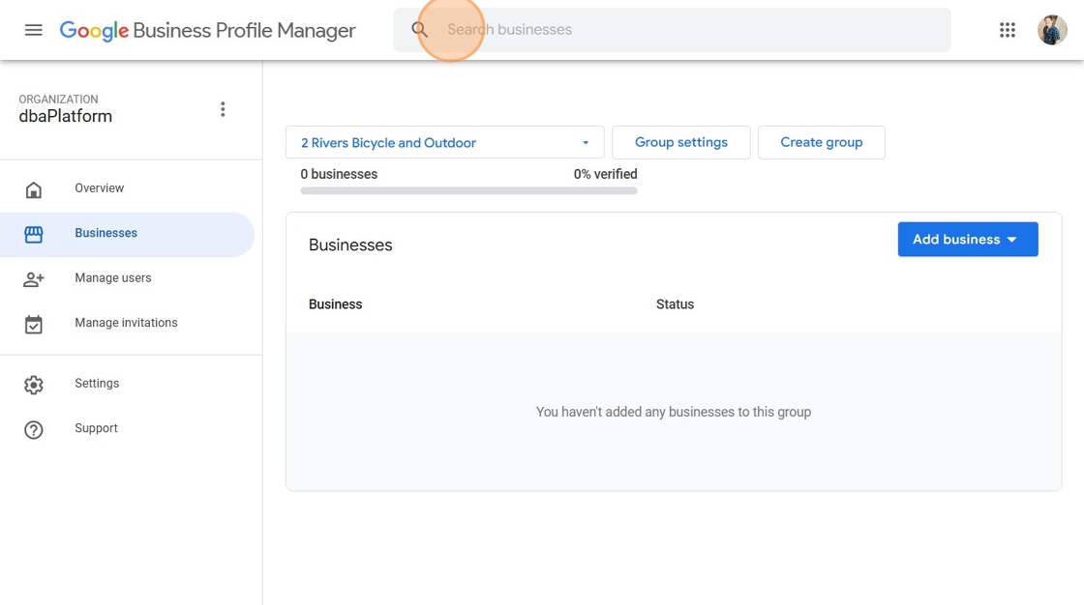This screenshot has height=605, width=1084.
Task: Open the hamburger main menu
Action: pyautogui.click(x=34, y=30)
